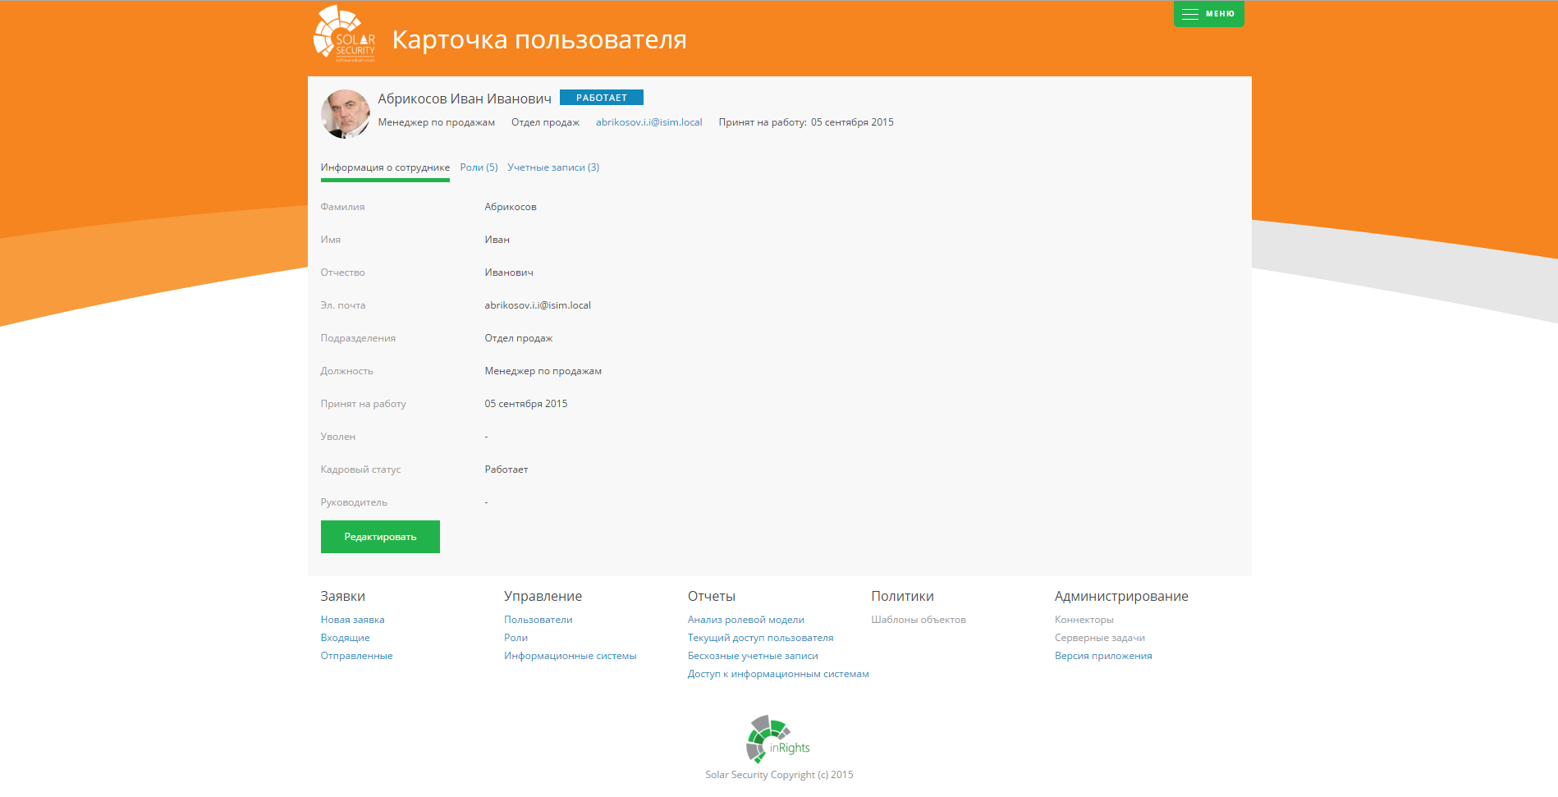Click the Подразделения value Отдел продаж
1558x797 pixels.
519,338
